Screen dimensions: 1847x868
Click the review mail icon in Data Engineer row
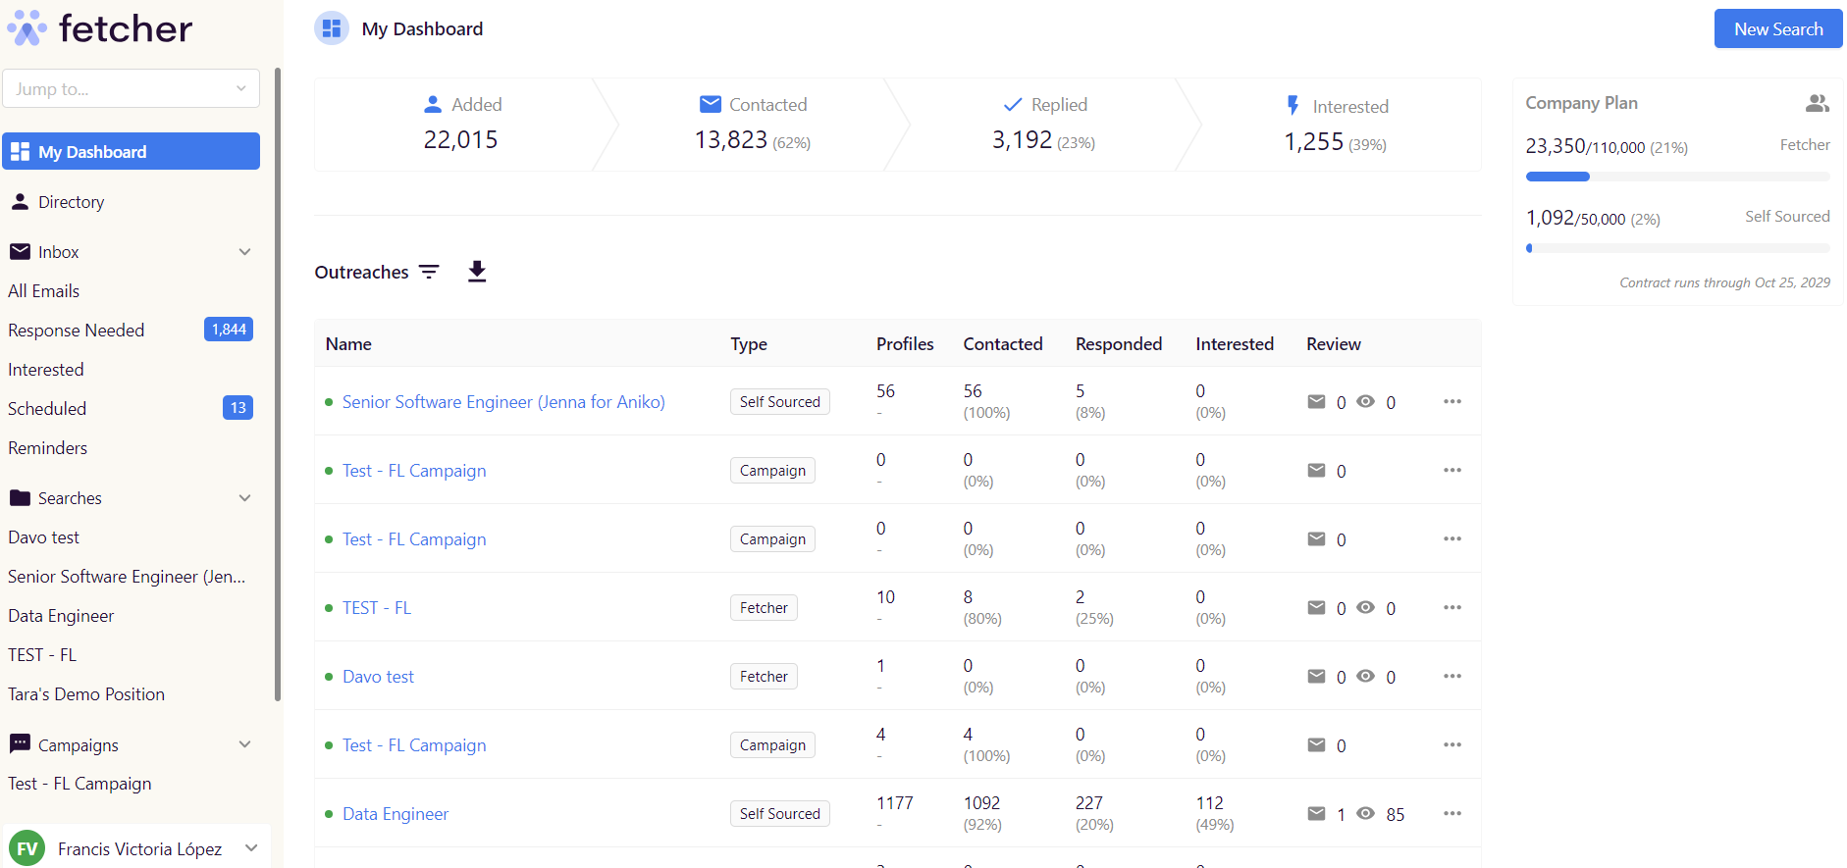[1317, 813]
